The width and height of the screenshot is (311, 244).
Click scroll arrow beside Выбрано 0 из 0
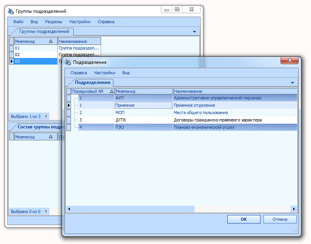pyautogui.click(x=46, y=212)
